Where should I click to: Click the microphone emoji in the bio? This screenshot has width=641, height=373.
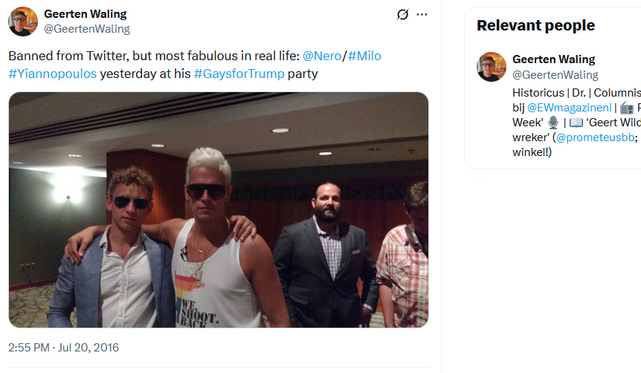click(553, 123)
